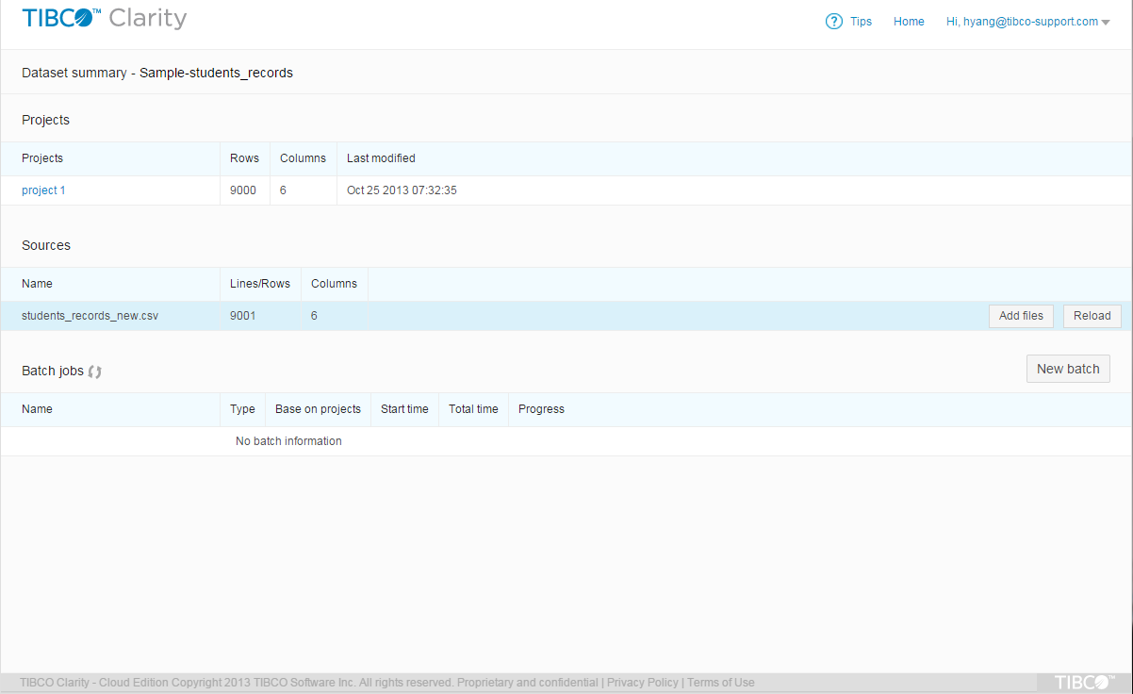This screenshot has width=1133, height=694.
Task: Select the 9000 rows cell
Action: click(x=243, y=190)
